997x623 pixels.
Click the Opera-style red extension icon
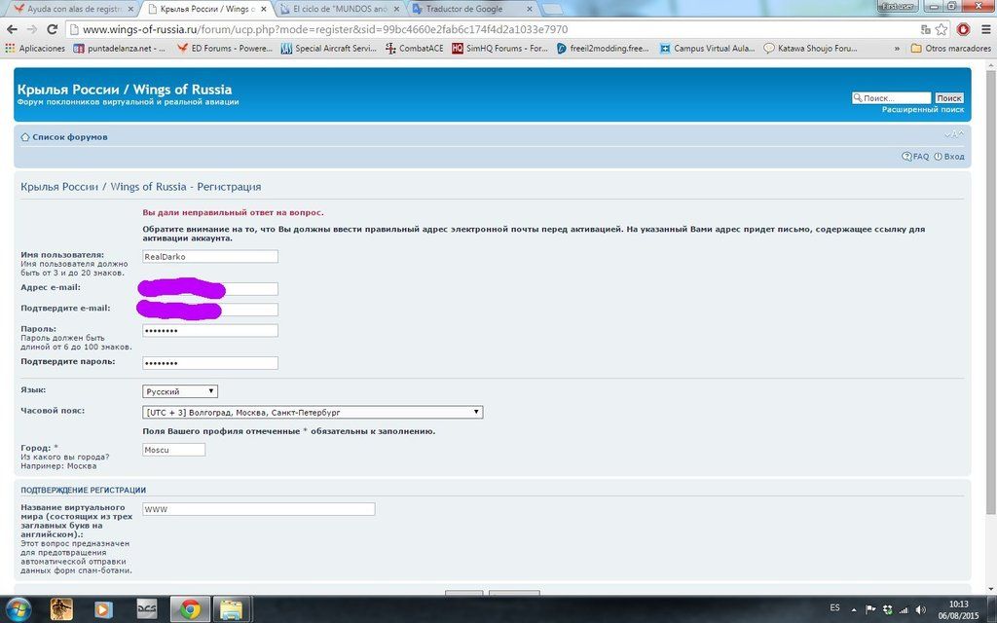click(963, 29)
